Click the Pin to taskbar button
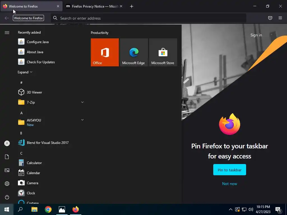Viewport: 287px width, 215px height. pyautogui.click(x=230, y=170)
